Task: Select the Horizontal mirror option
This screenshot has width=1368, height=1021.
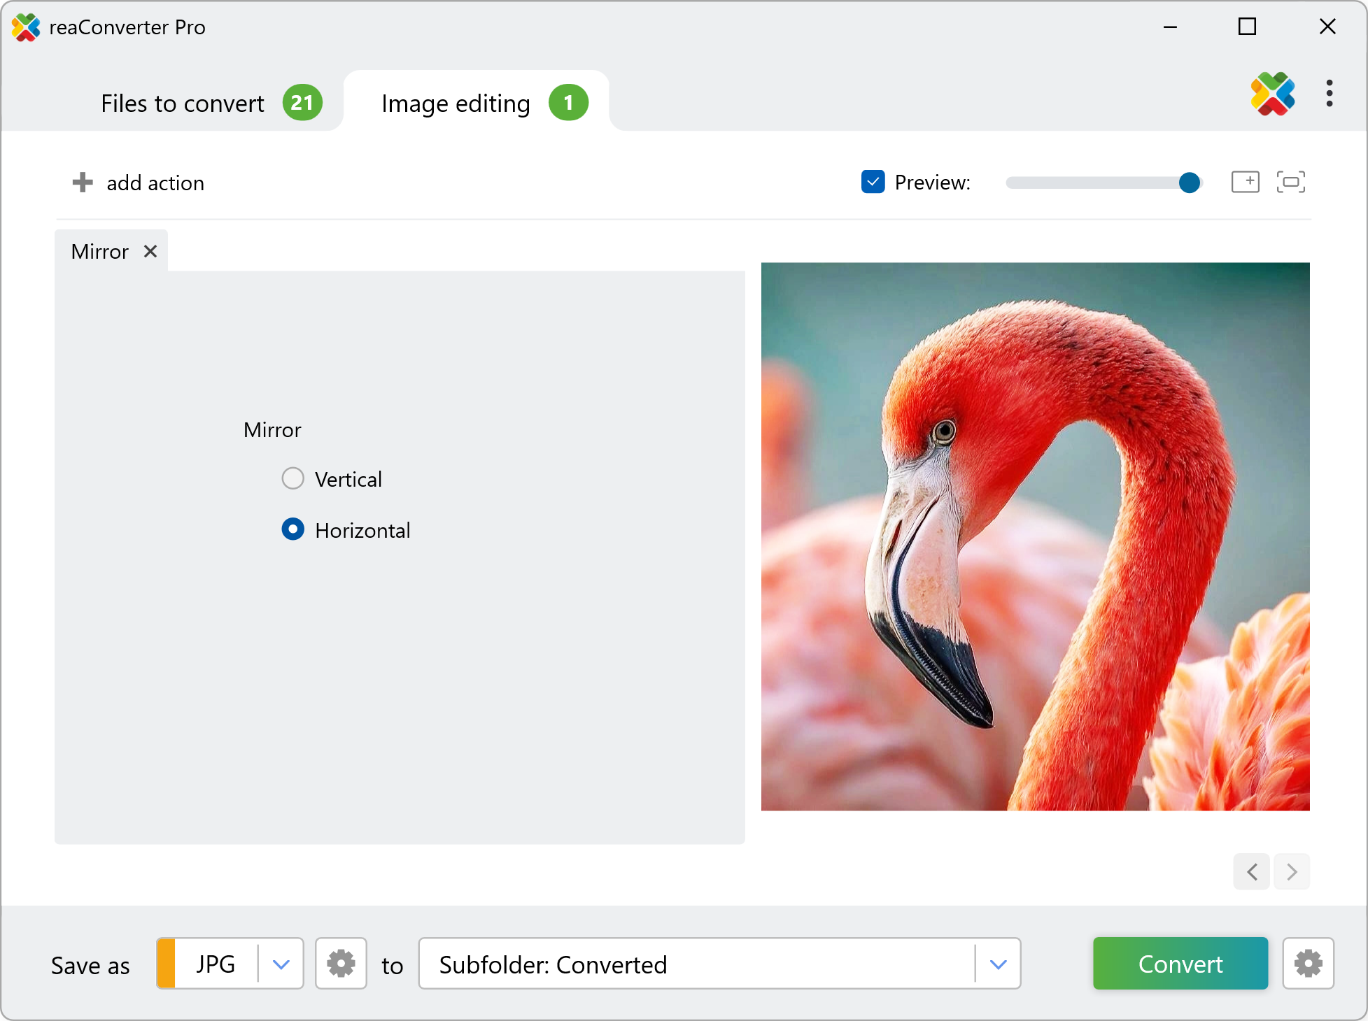Action: pyautogui.click(x=292, y=529)
